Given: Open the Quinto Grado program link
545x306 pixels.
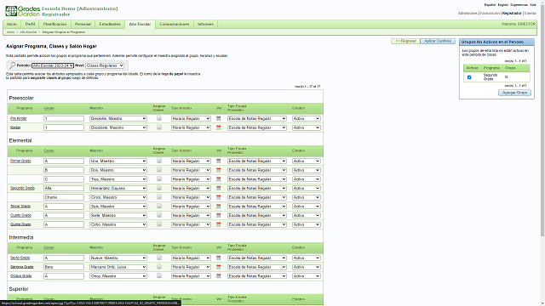Looking at the screenshot, I should pos(20,224).
